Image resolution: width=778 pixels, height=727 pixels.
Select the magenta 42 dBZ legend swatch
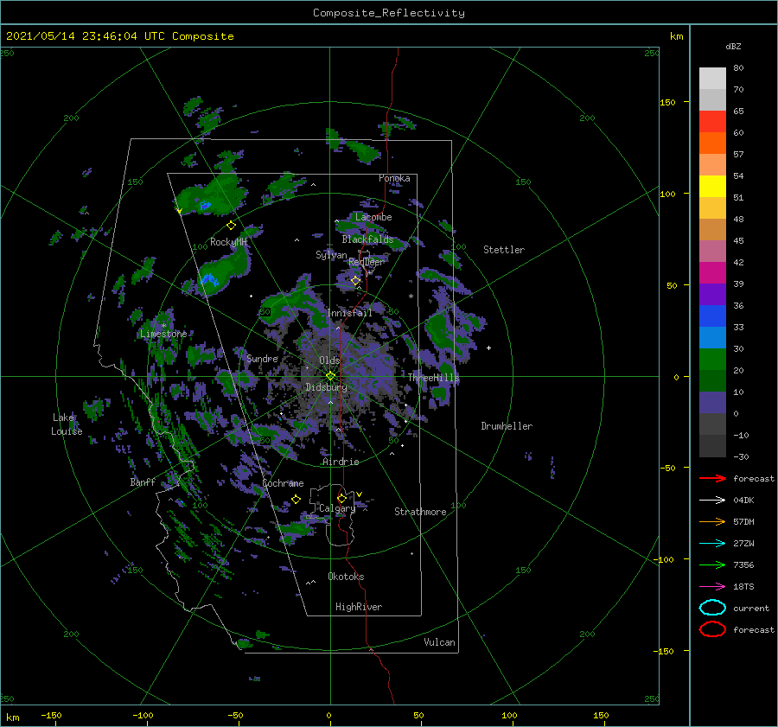tap(712, 272)
